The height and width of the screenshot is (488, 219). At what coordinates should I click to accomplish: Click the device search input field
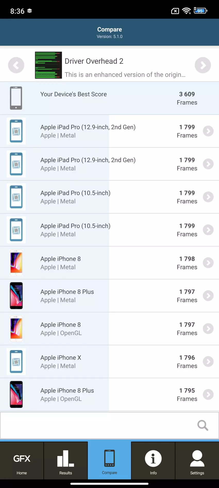98,425
